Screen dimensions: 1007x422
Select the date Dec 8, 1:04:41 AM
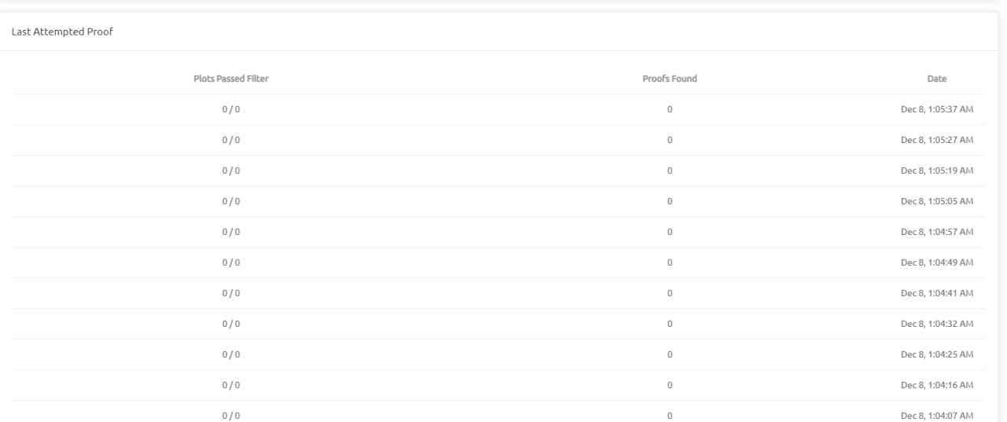coord(937,293)
